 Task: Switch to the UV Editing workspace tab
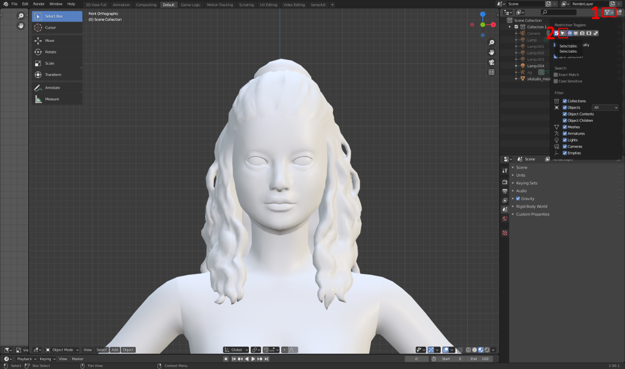269,5
